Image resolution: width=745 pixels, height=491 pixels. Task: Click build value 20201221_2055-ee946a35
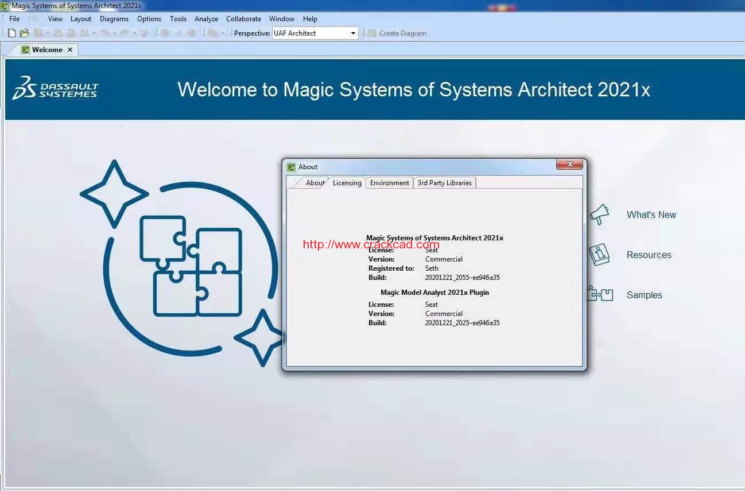(463, 278)
